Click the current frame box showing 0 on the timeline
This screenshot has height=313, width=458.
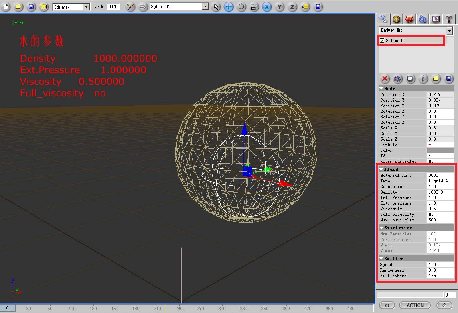tap(7, 308)
